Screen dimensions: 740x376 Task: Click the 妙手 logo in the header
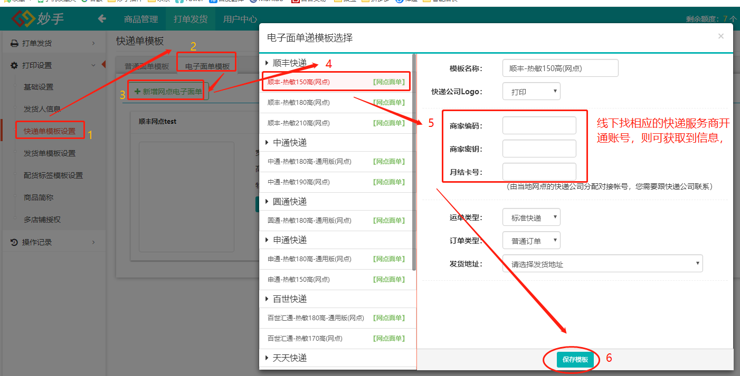[x=38, y=19]
